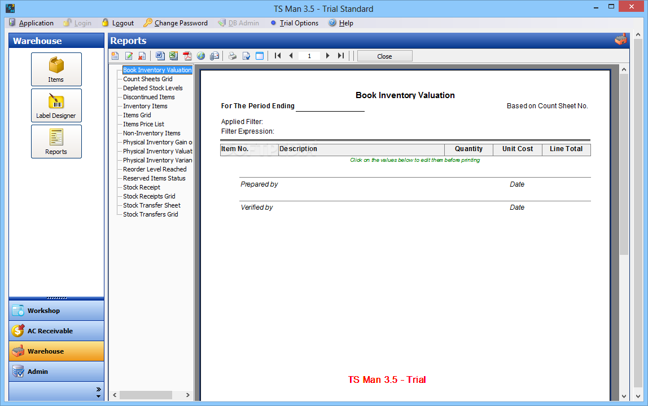Click Logout in the menu bar
Image resolution: width=648 pixels, height=406 pixels.
pos(118,23)
